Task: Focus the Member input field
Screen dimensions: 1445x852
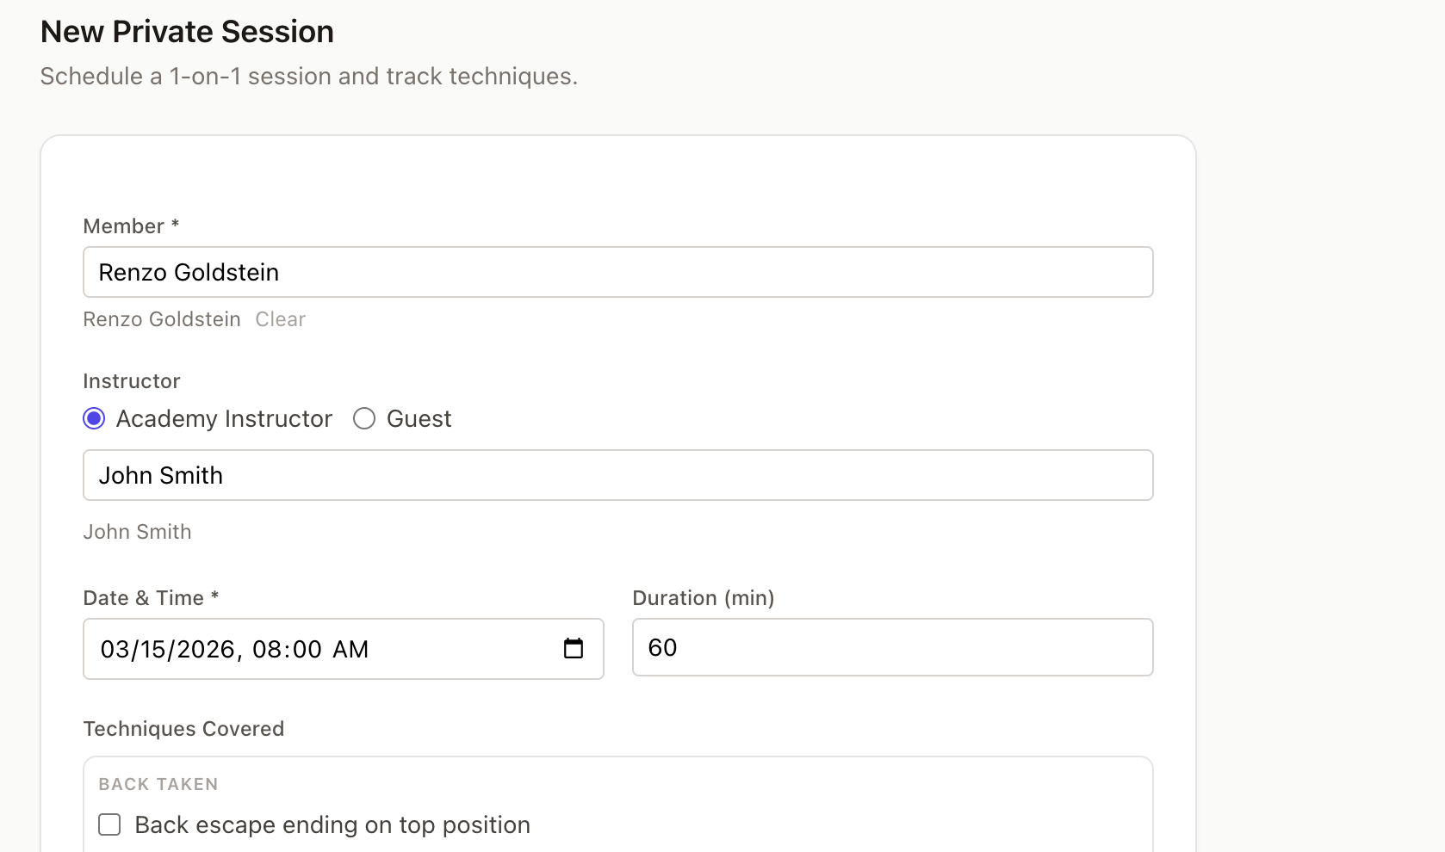Action: point(617,271)
